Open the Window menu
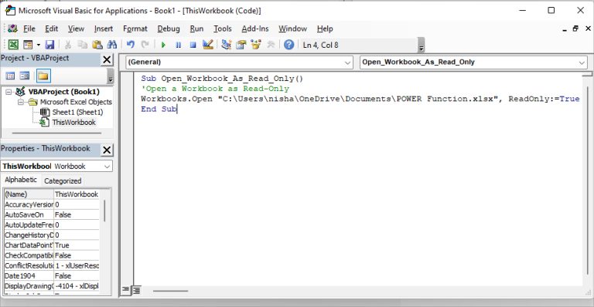Screen dimensions: 594x307 tap(293, 29)
